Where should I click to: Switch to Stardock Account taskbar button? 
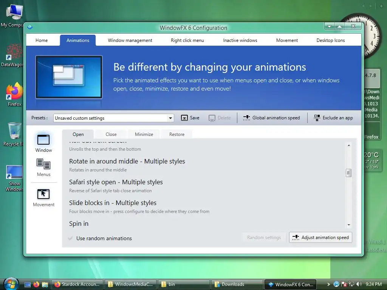(77, 284)
